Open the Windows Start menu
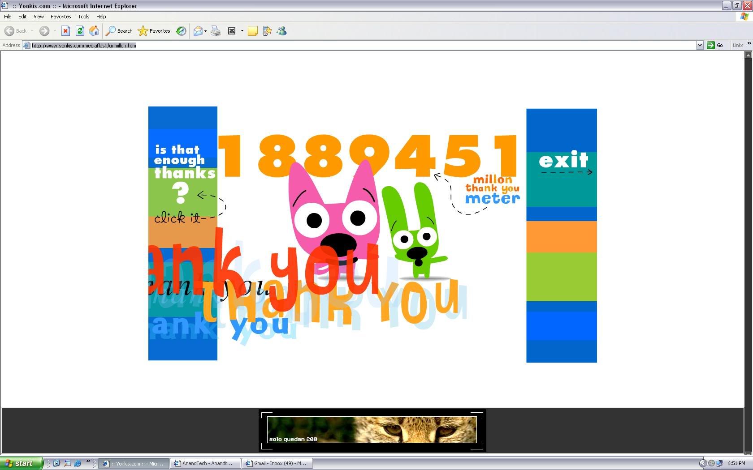 coord(21,463)
